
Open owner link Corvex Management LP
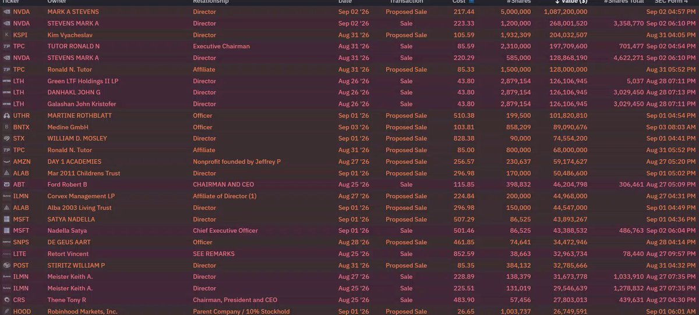tap(81, 196)
